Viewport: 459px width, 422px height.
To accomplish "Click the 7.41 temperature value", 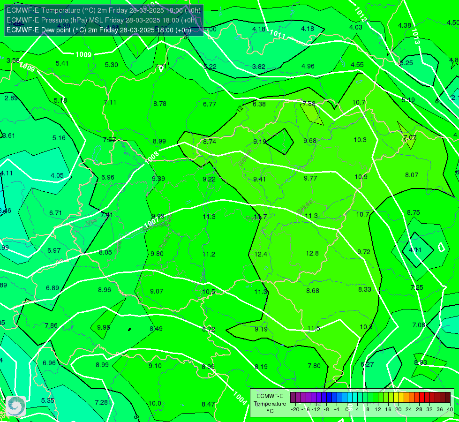I will (107, 215).
